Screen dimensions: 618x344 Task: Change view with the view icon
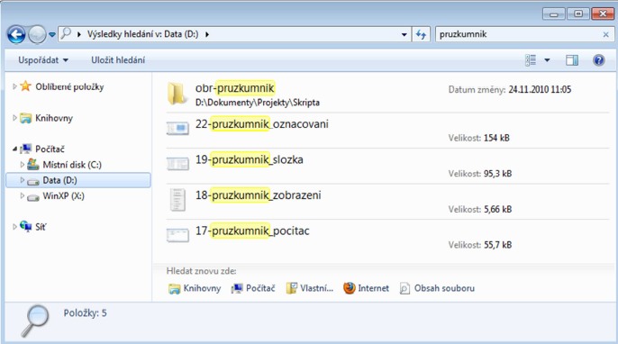point(531,60)
